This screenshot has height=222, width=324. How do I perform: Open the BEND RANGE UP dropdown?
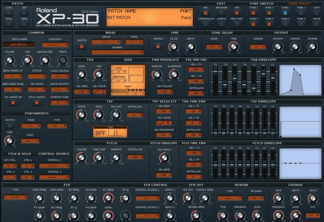pyautogui.click(x=13, y=76)
